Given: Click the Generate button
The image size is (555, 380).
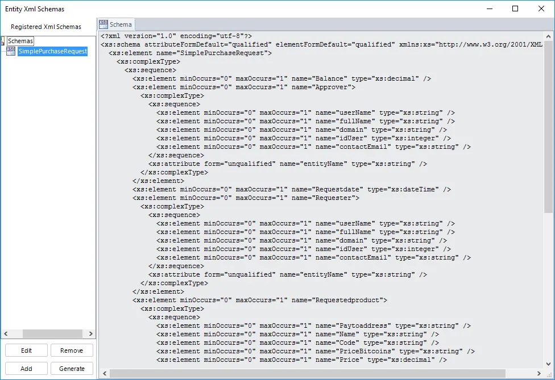Looking at the screenshot, I should pyautogui.click(x=72, y=368).
